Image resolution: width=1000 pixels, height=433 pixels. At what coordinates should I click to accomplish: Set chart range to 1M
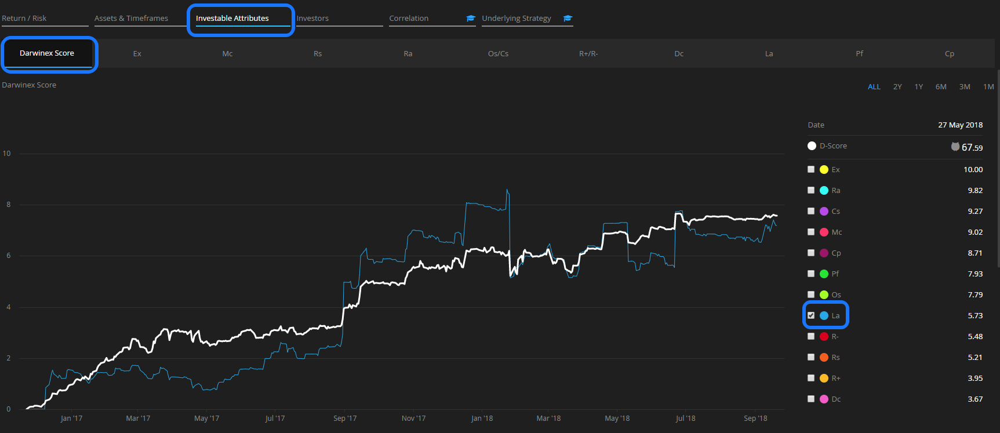[988, 87]
